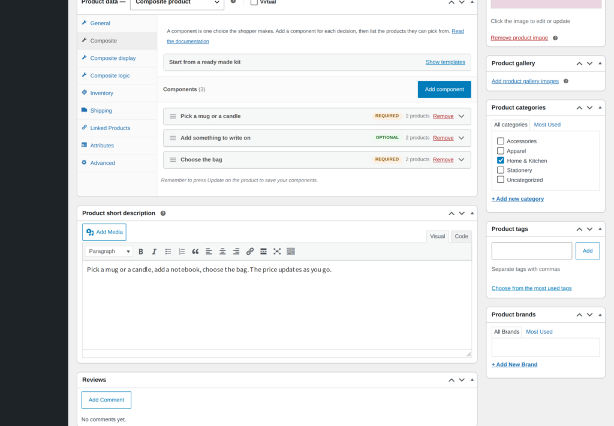
Task: Click Remove product image link
Action: 519,38
